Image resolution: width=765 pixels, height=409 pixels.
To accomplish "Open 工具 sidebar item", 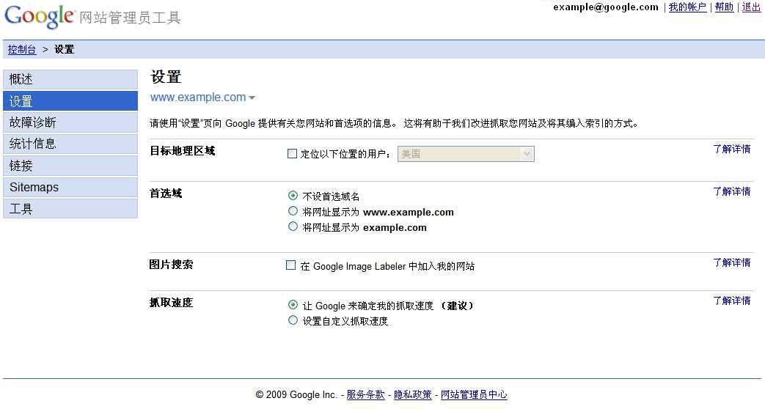I will tap(70, 209).
